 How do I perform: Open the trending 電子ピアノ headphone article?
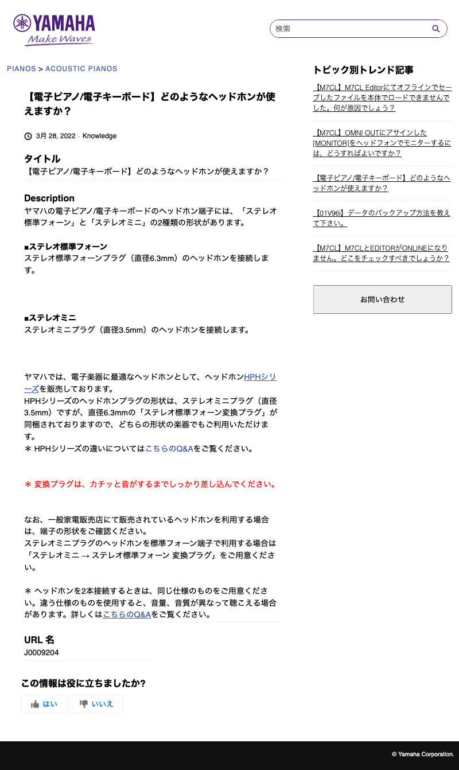pos(382,183)
